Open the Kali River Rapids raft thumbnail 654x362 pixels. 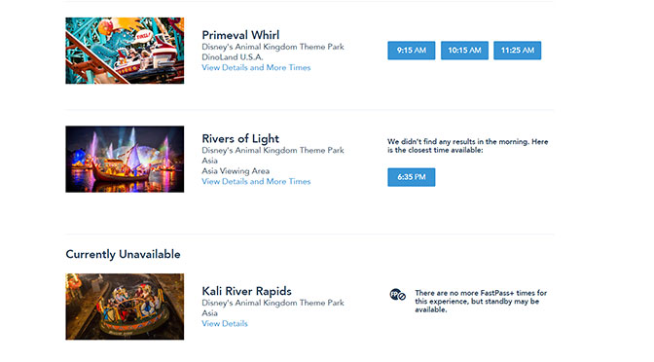125,307
